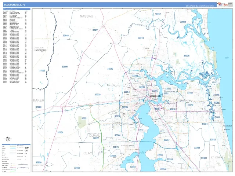The width and height of the screenshot is (235, 176).
Task: Select ZIP code 32058 above the BRADFORD label
Action: [x=39, y=162]
